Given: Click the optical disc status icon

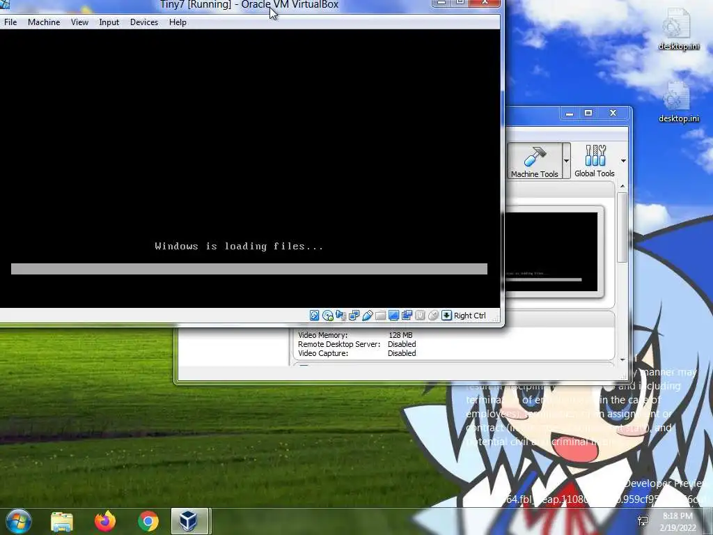Looking at the screenshot, I should point(327,316).
